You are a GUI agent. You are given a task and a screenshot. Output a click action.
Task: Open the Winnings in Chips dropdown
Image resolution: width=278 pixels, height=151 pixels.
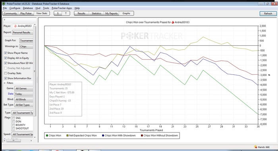[26, 46]
